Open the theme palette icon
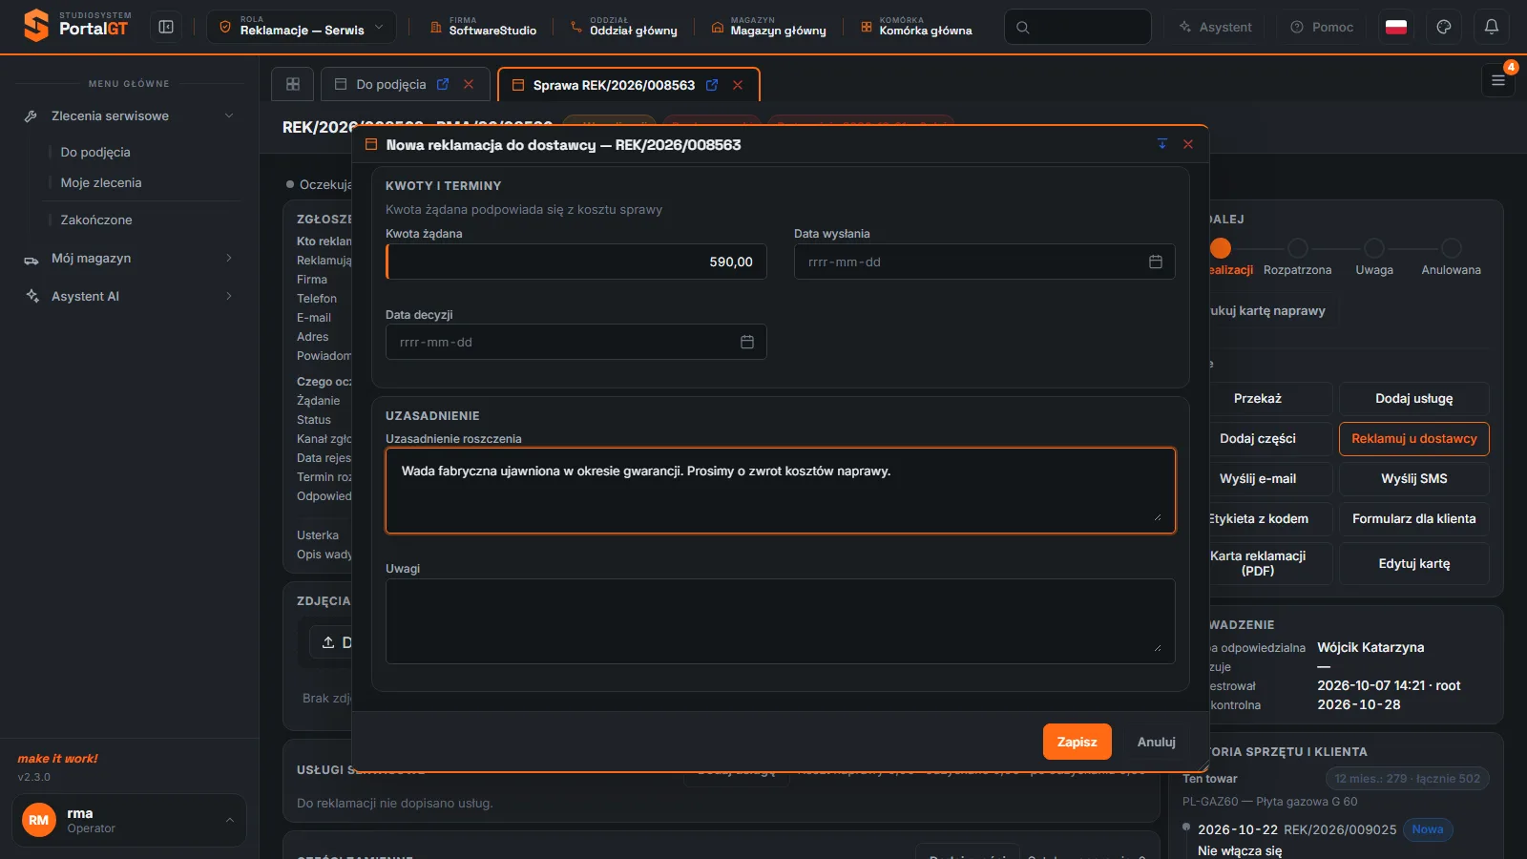This screenshot has height=859, width=1527. click(1444, 27)
